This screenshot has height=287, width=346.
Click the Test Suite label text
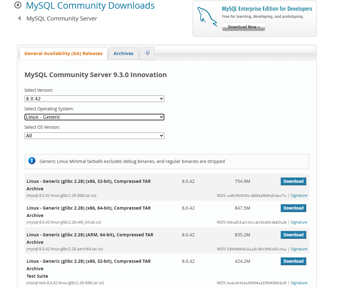[37, 276]
